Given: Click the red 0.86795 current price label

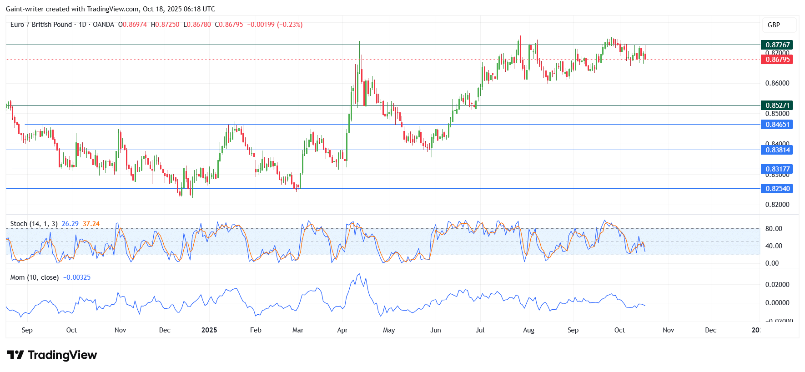Looking at the screenshot, I should [x=777, y=60].
